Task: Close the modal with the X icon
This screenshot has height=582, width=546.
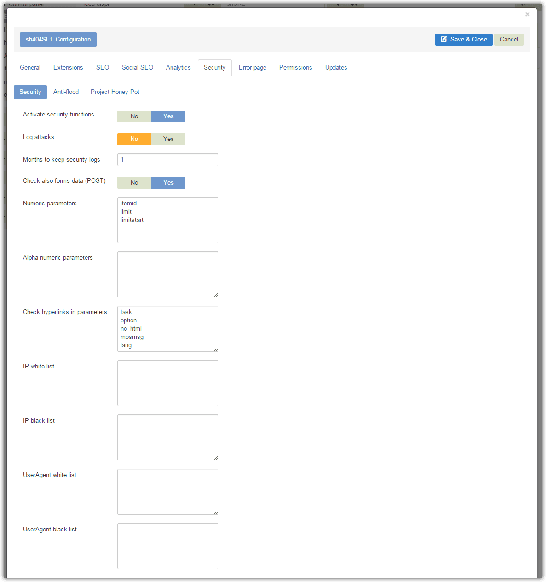Action: (x=528, y=14)
